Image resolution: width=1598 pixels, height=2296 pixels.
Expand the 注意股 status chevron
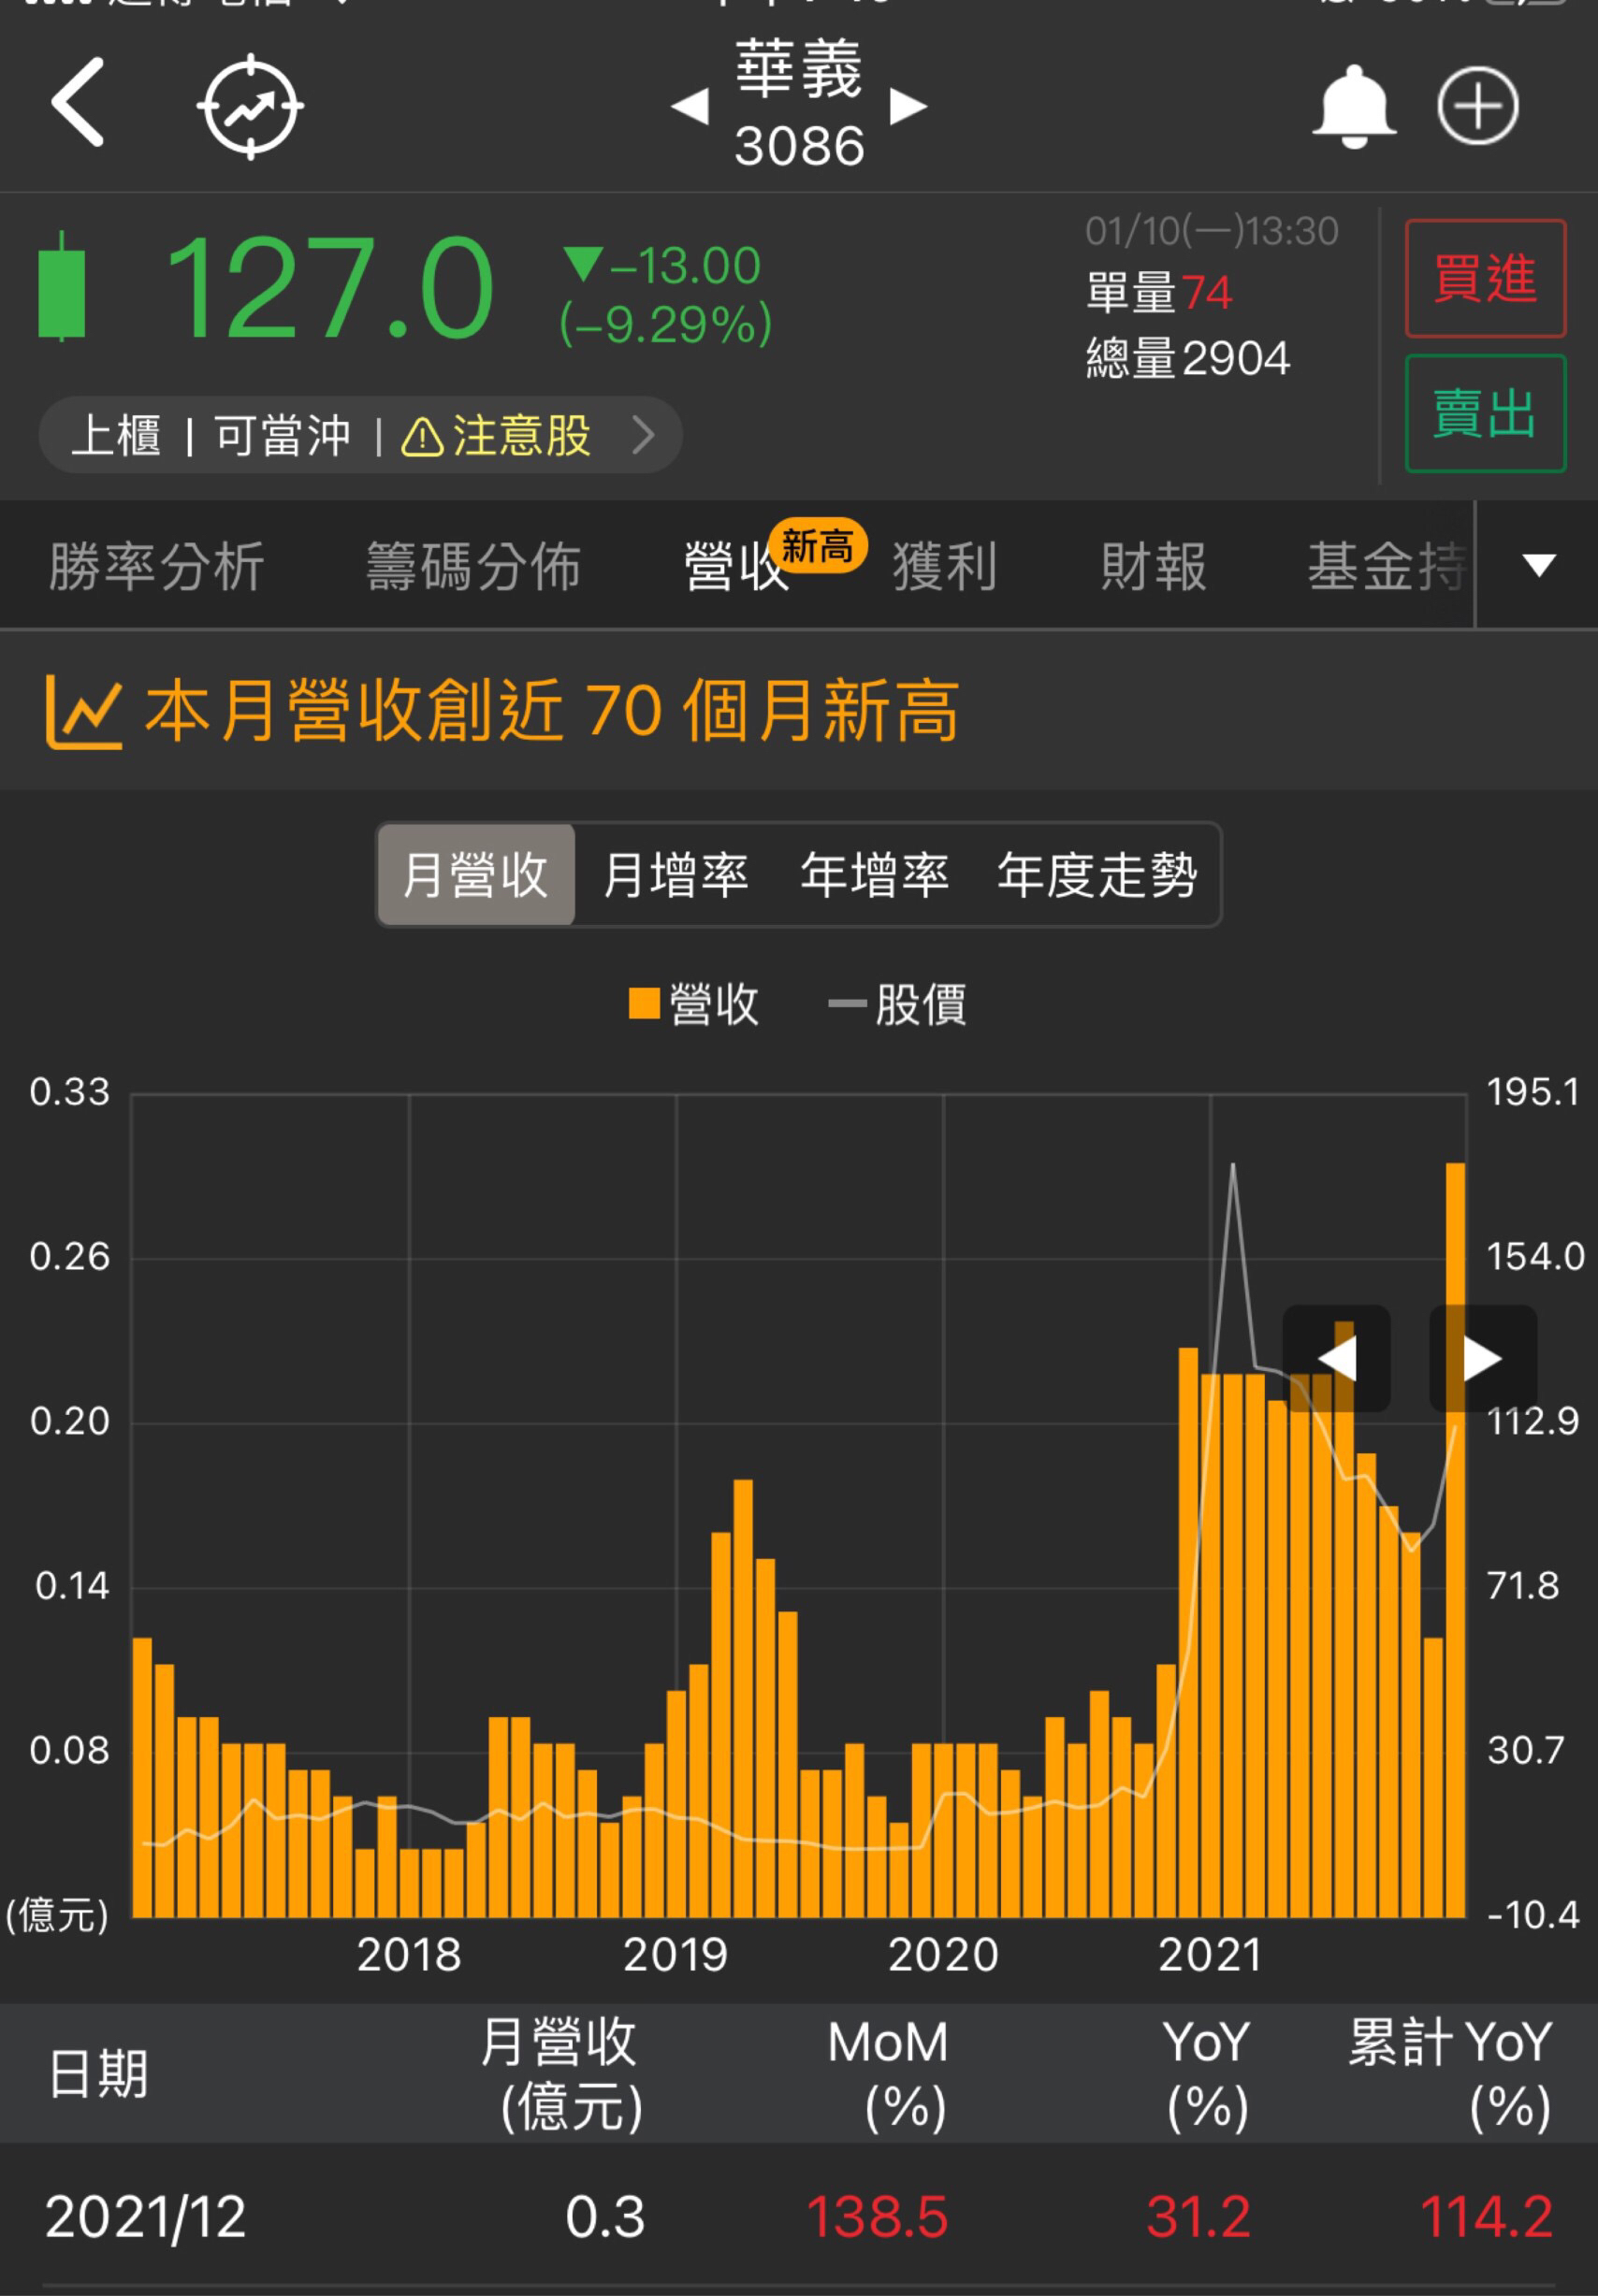644,435
